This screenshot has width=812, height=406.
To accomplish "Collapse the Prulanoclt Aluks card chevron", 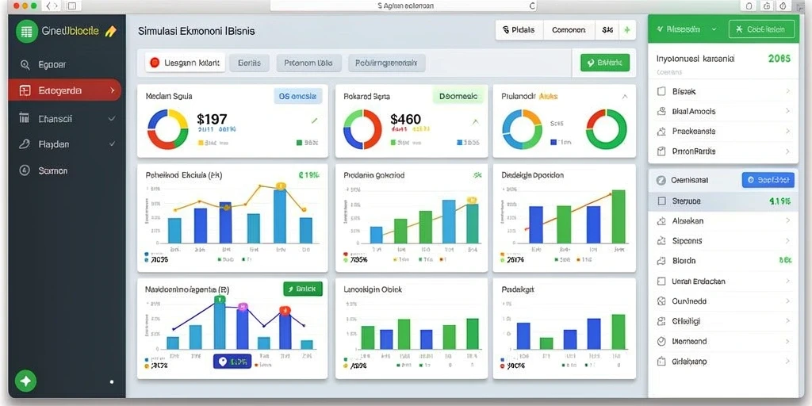I will pos(625,96).
